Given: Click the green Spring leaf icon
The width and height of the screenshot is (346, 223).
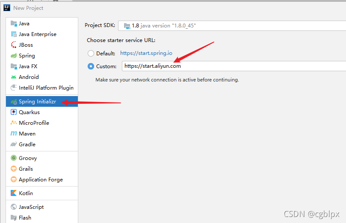Looking at the screenshot, I should [x=14, y=55].
